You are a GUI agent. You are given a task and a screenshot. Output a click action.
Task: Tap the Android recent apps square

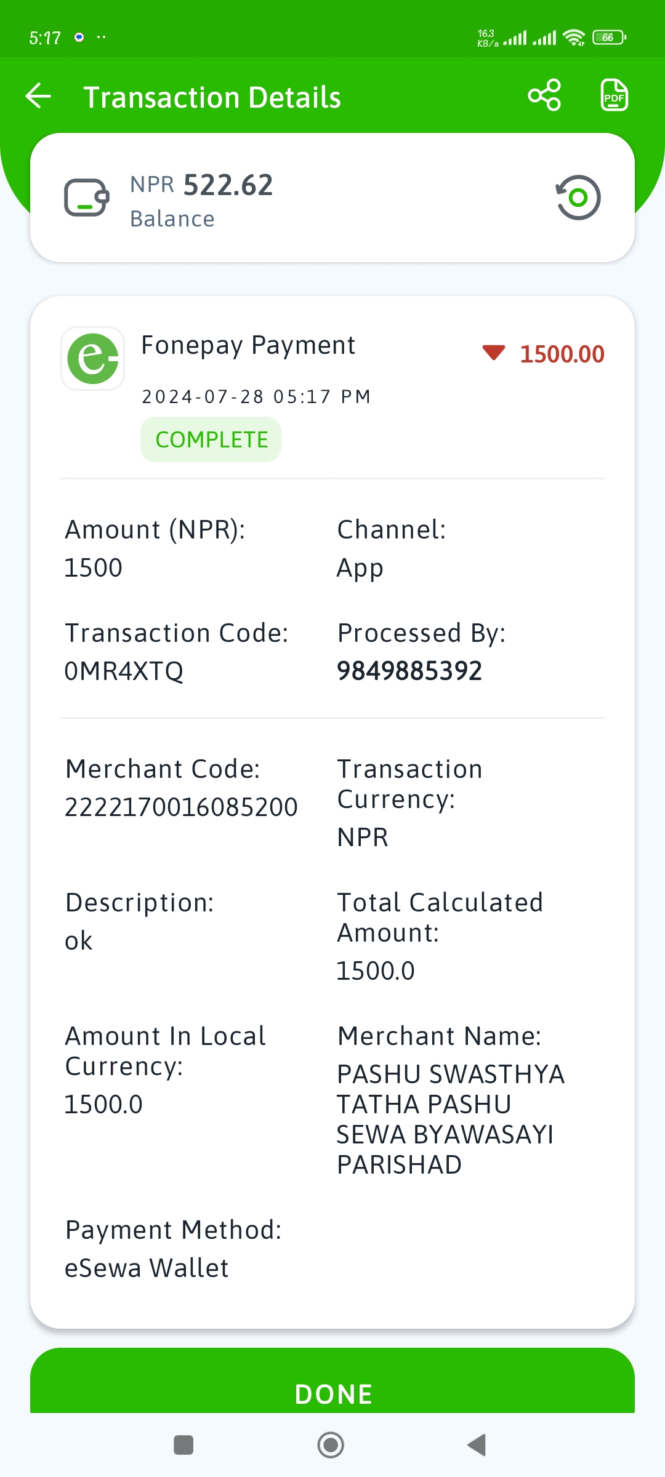[183, 1444]
